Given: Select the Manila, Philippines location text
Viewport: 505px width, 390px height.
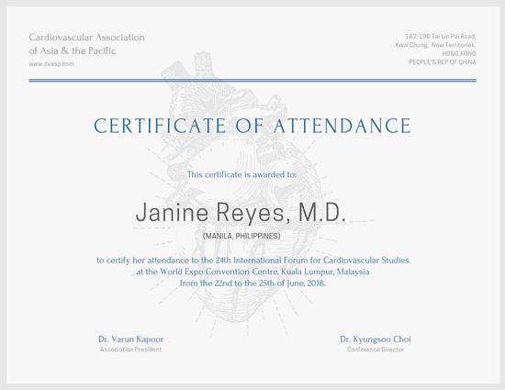Looking at the screenshot, I should (241, 236).
